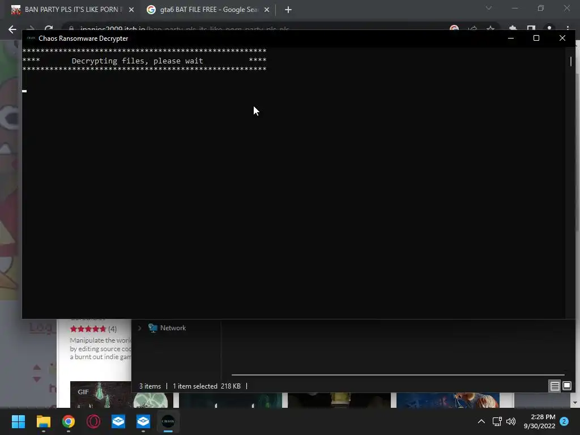Open the Windows Start menu
Image resolution: width=580 pixels, height=435 pixels.
point(18,421)
